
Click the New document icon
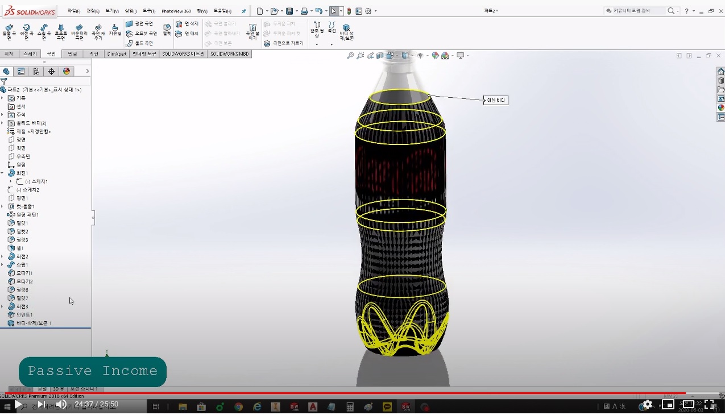click(259, 11)
